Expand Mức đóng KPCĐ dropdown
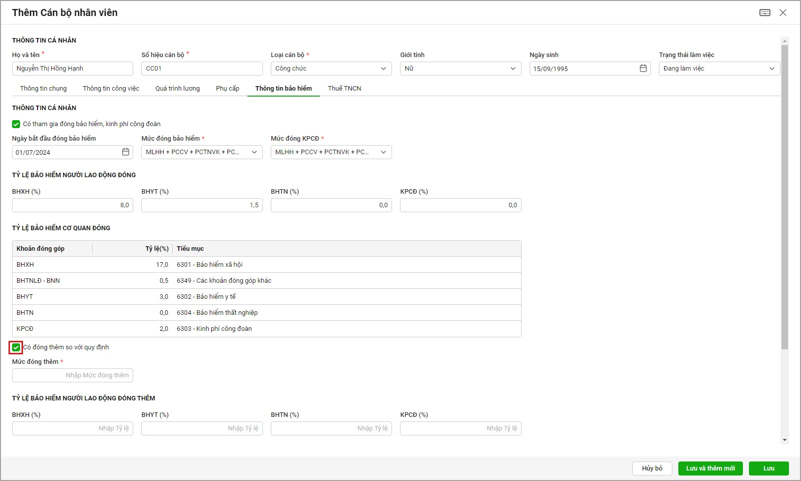This screenshot has width=801, height=481. [383, 152]
